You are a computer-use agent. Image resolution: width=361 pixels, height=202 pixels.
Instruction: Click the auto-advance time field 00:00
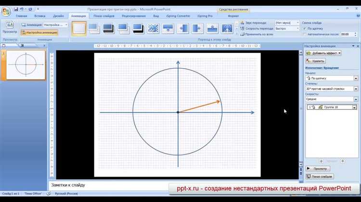347,35
